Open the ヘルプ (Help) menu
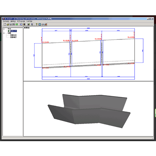 (x=29, y=21)
